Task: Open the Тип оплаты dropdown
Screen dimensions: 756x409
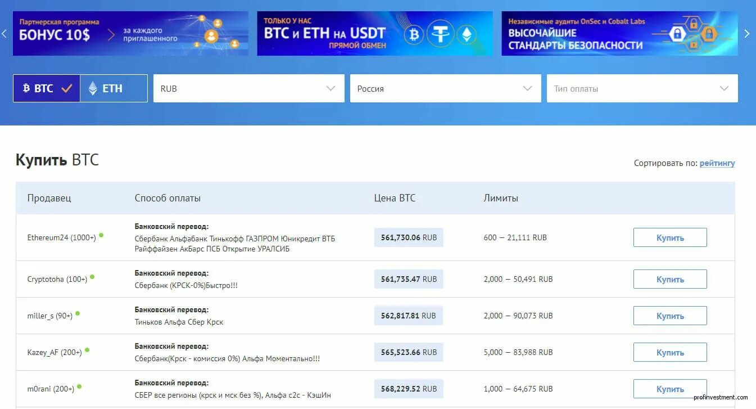Action: coord(642,88)
